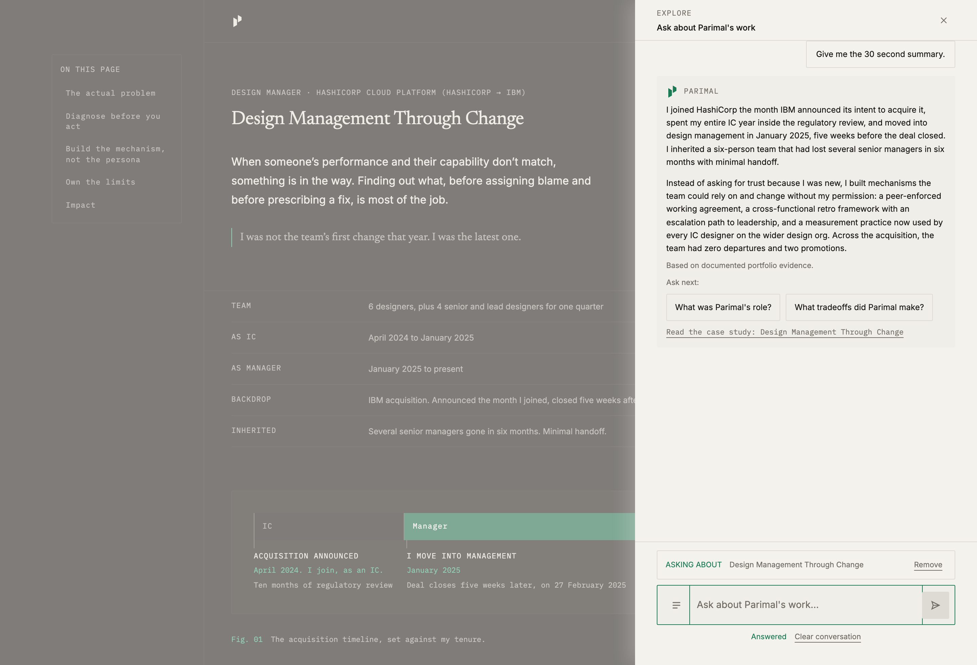Image resolution: width=977 pixels, height=665 pixels.
Task: Open 'Read the case study' link
Action: (784, 332)
